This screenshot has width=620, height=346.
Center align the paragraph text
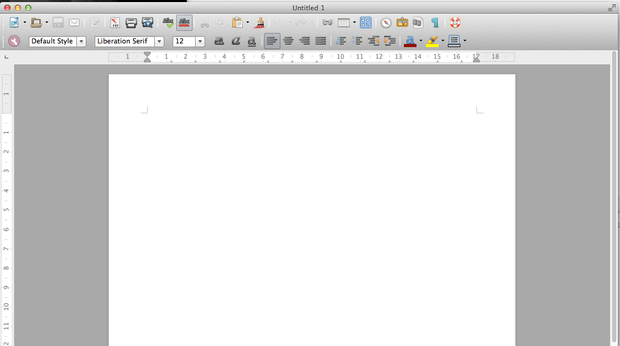pyautogui.click(x=288, y=41)
